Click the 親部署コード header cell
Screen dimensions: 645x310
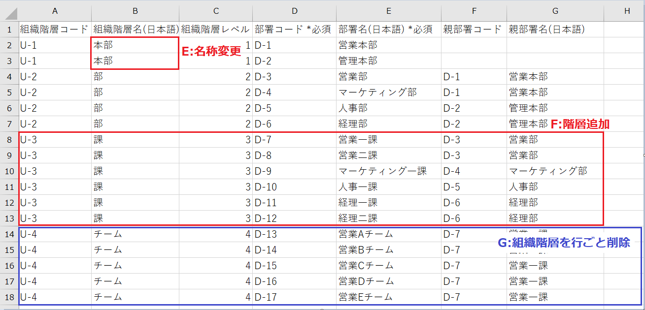[473, 30]
